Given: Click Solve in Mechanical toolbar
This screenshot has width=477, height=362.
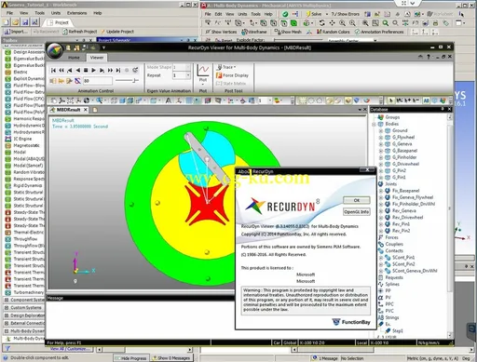Looking at the screenshot, I should 314,14.
